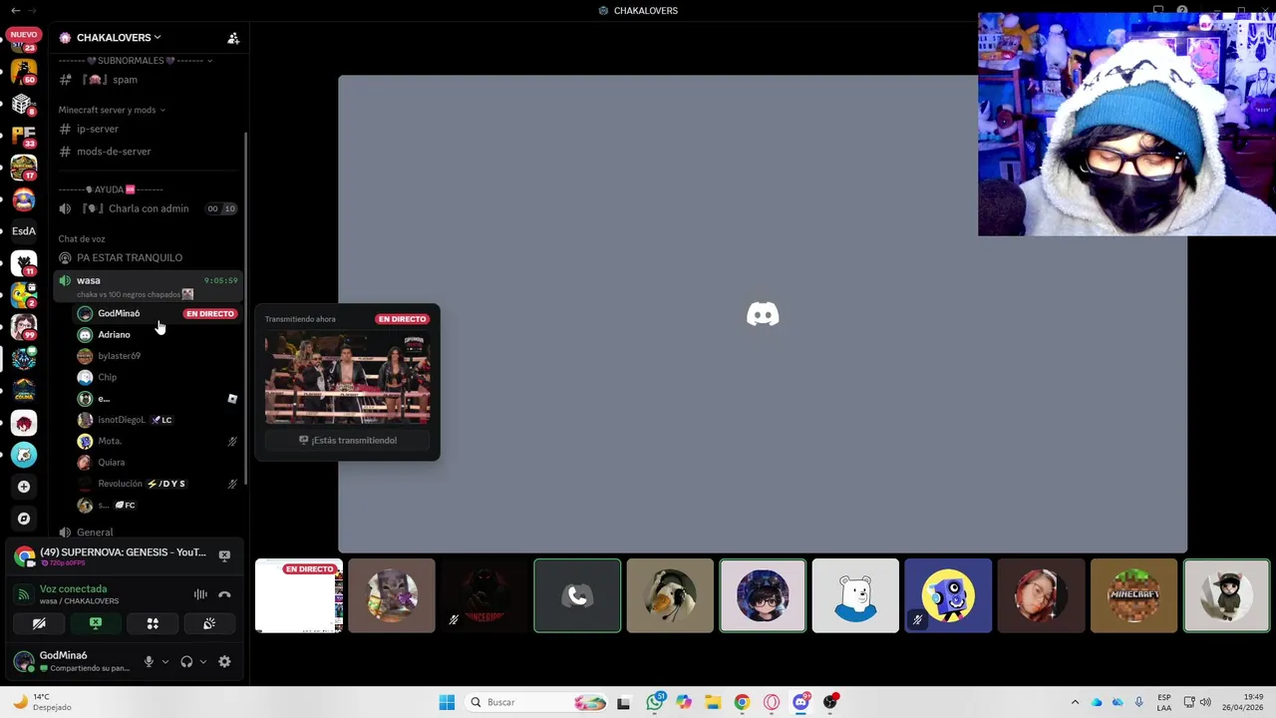Open user settings gear icon
Viewport: 1276px width, 718px height.
coord(224,661)
